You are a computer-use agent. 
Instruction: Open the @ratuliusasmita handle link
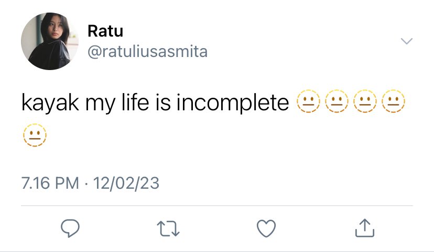(x=147, y=52)
